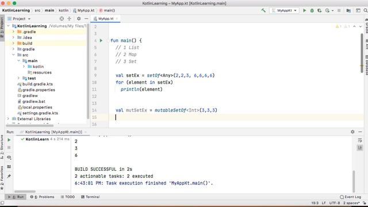Run with coverage icon in toolbar

pyautogui.click(x=320, y=10)
